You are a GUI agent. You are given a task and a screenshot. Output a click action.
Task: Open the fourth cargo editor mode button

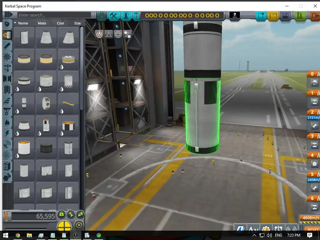click(x=136, y=16)
